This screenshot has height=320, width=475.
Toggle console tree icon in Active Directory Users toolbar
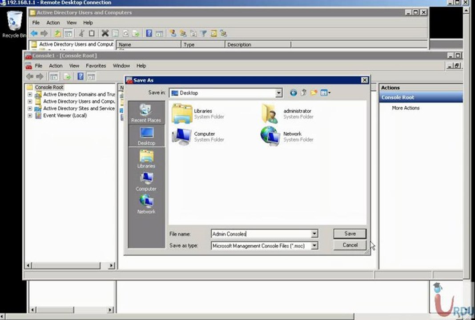point(68,33)
